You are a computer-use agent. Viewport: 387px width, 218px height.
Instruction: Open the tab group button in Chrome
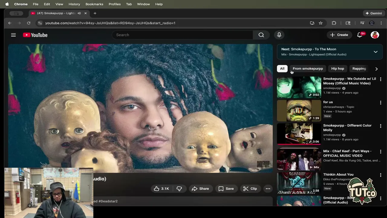coord(16,13)
